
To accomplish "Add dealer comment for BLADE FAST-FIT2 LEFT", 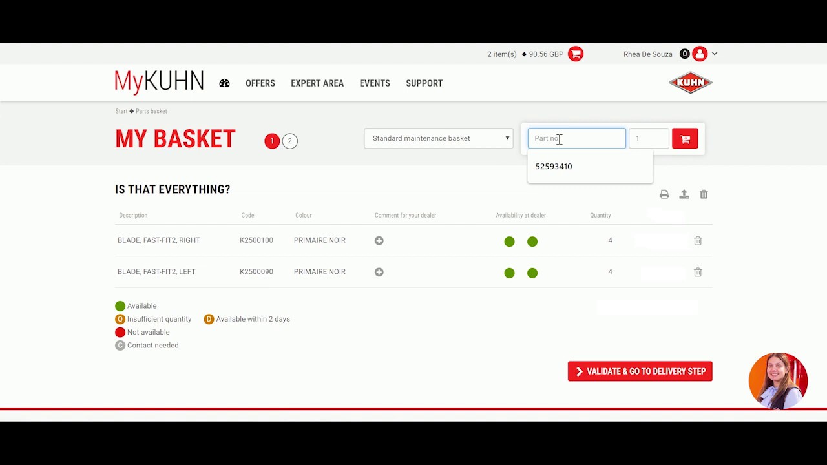I will point(379,272).
